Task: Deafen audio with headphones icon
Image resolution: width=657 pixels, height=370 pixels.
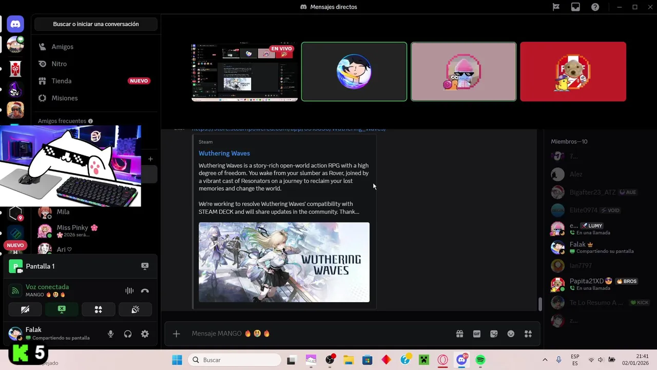Action: [x=128, y=334]
